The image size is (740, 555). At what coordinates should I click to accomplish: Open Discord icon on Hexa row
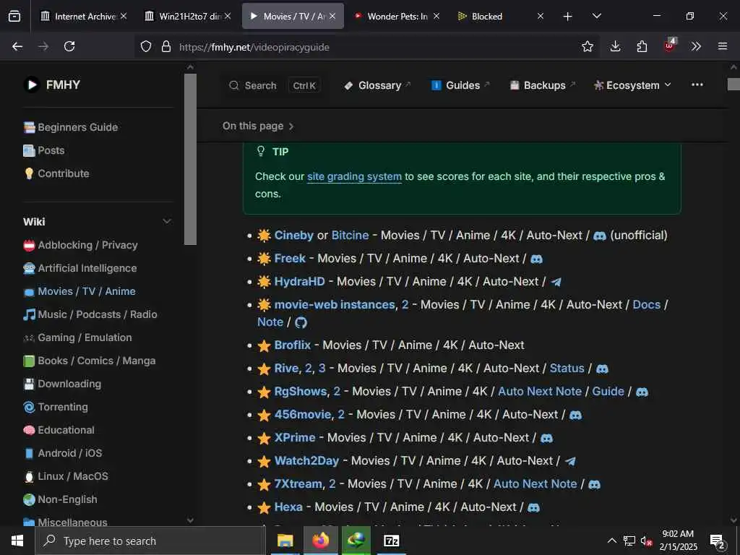click(x=534, y=507)
